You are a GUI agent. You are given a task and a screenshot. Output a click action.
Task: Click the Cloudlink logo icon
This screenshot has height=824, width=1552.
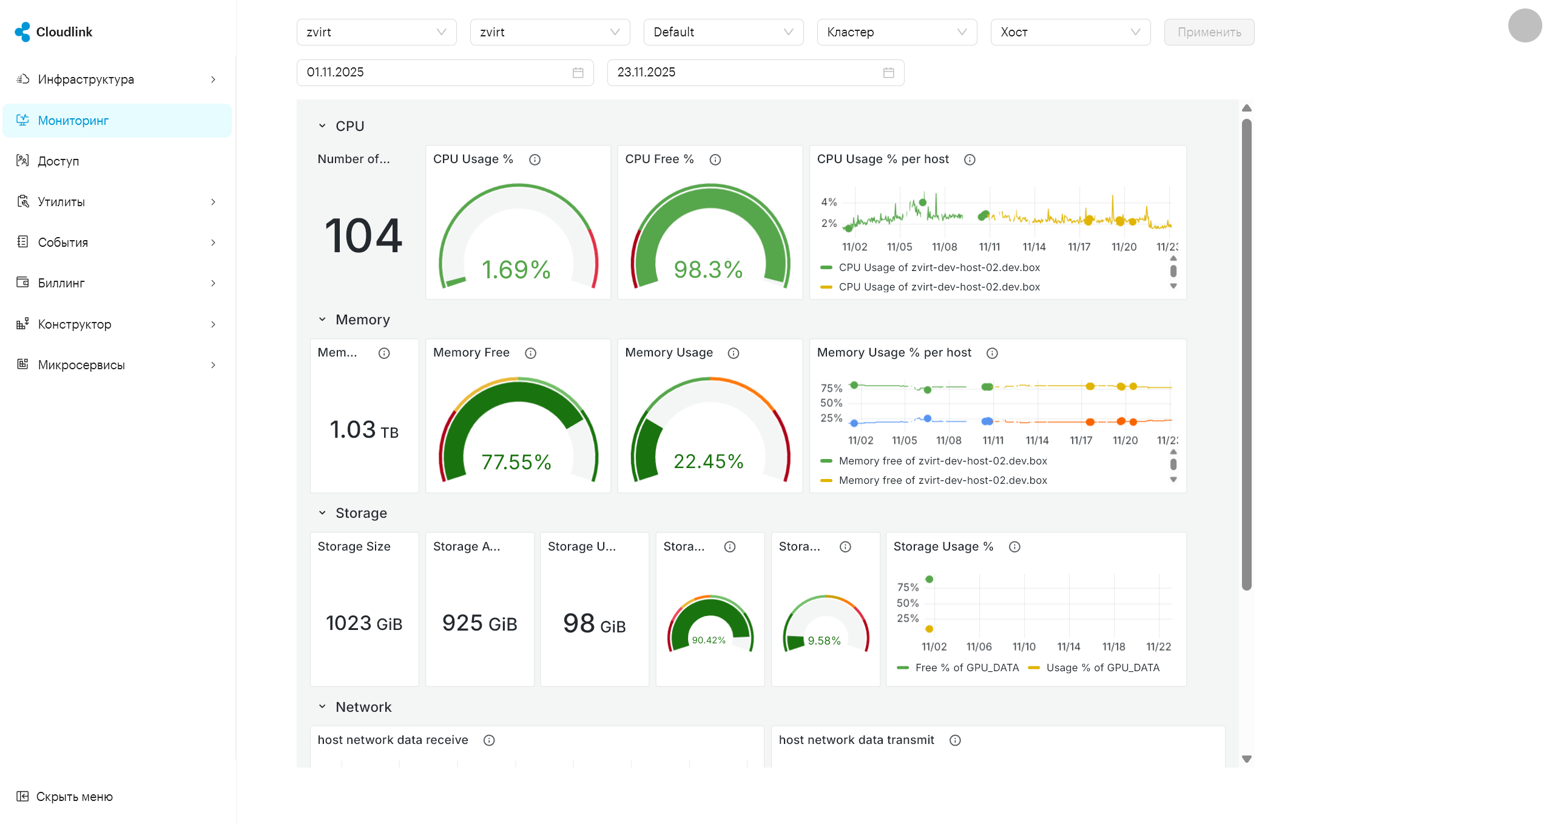[x=23, y=32]
